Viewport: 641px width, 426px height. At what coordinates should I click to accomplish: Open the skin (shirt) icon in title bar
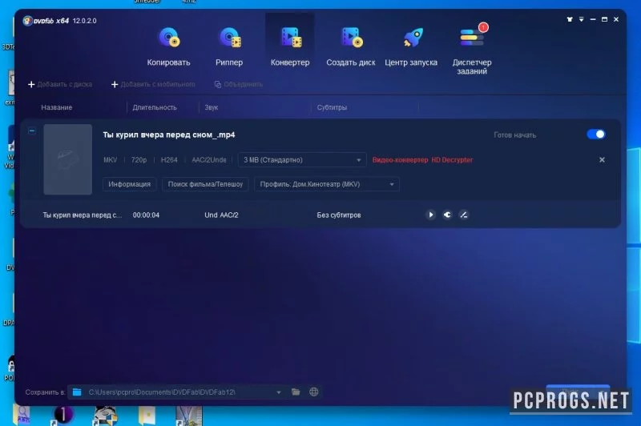pos(570,19)
